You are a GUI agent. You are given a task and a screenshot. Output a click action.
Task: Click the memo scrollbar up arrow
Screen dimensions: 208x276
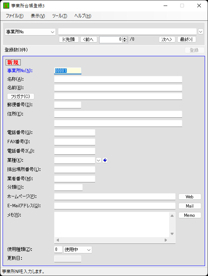(172, 216)
